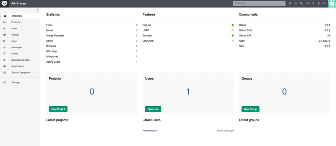
Task: Click the New Group button
Action: click(x=250, y=109)
